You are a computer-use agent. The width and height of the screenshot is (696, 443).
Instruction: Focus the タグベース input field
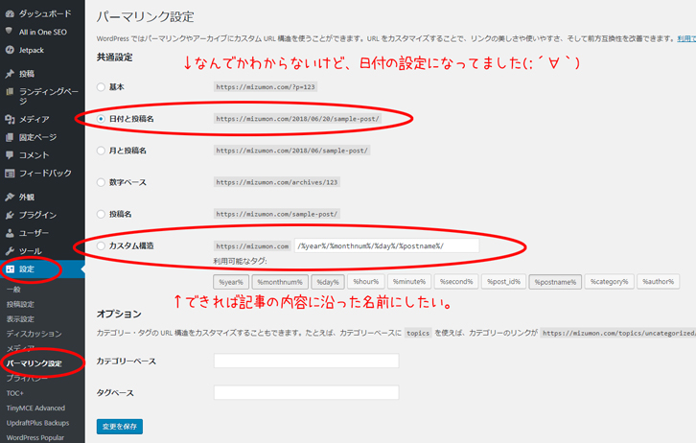(x=306, y=392)
